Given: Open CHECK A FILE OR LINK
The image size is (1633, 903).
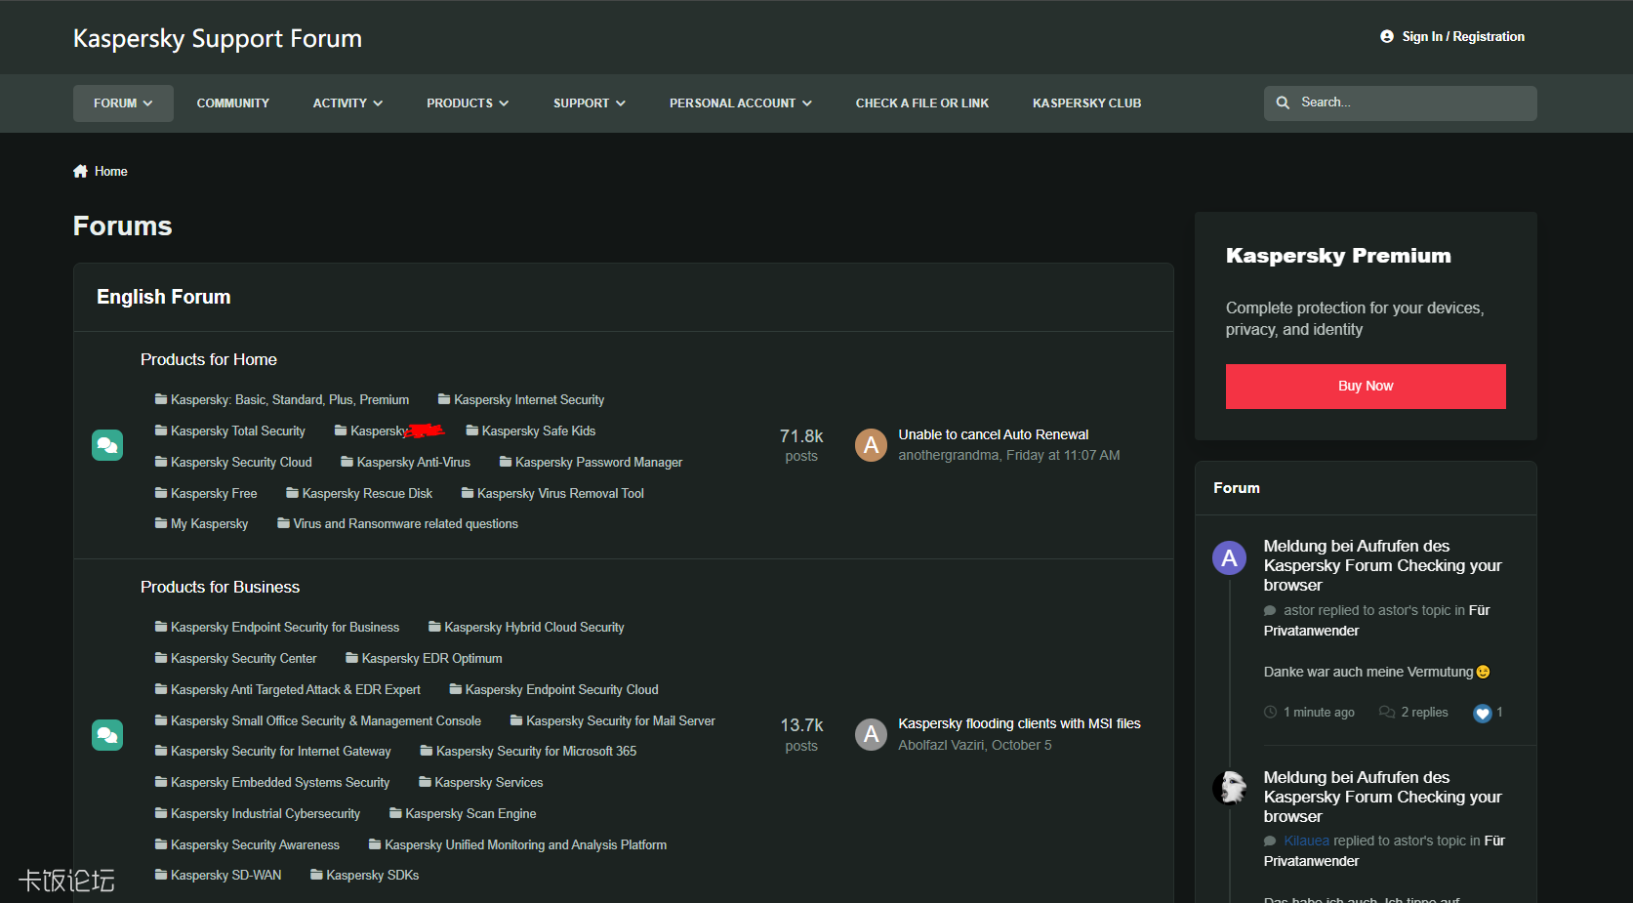Looking at the screenshot, I should click(922, 103).
